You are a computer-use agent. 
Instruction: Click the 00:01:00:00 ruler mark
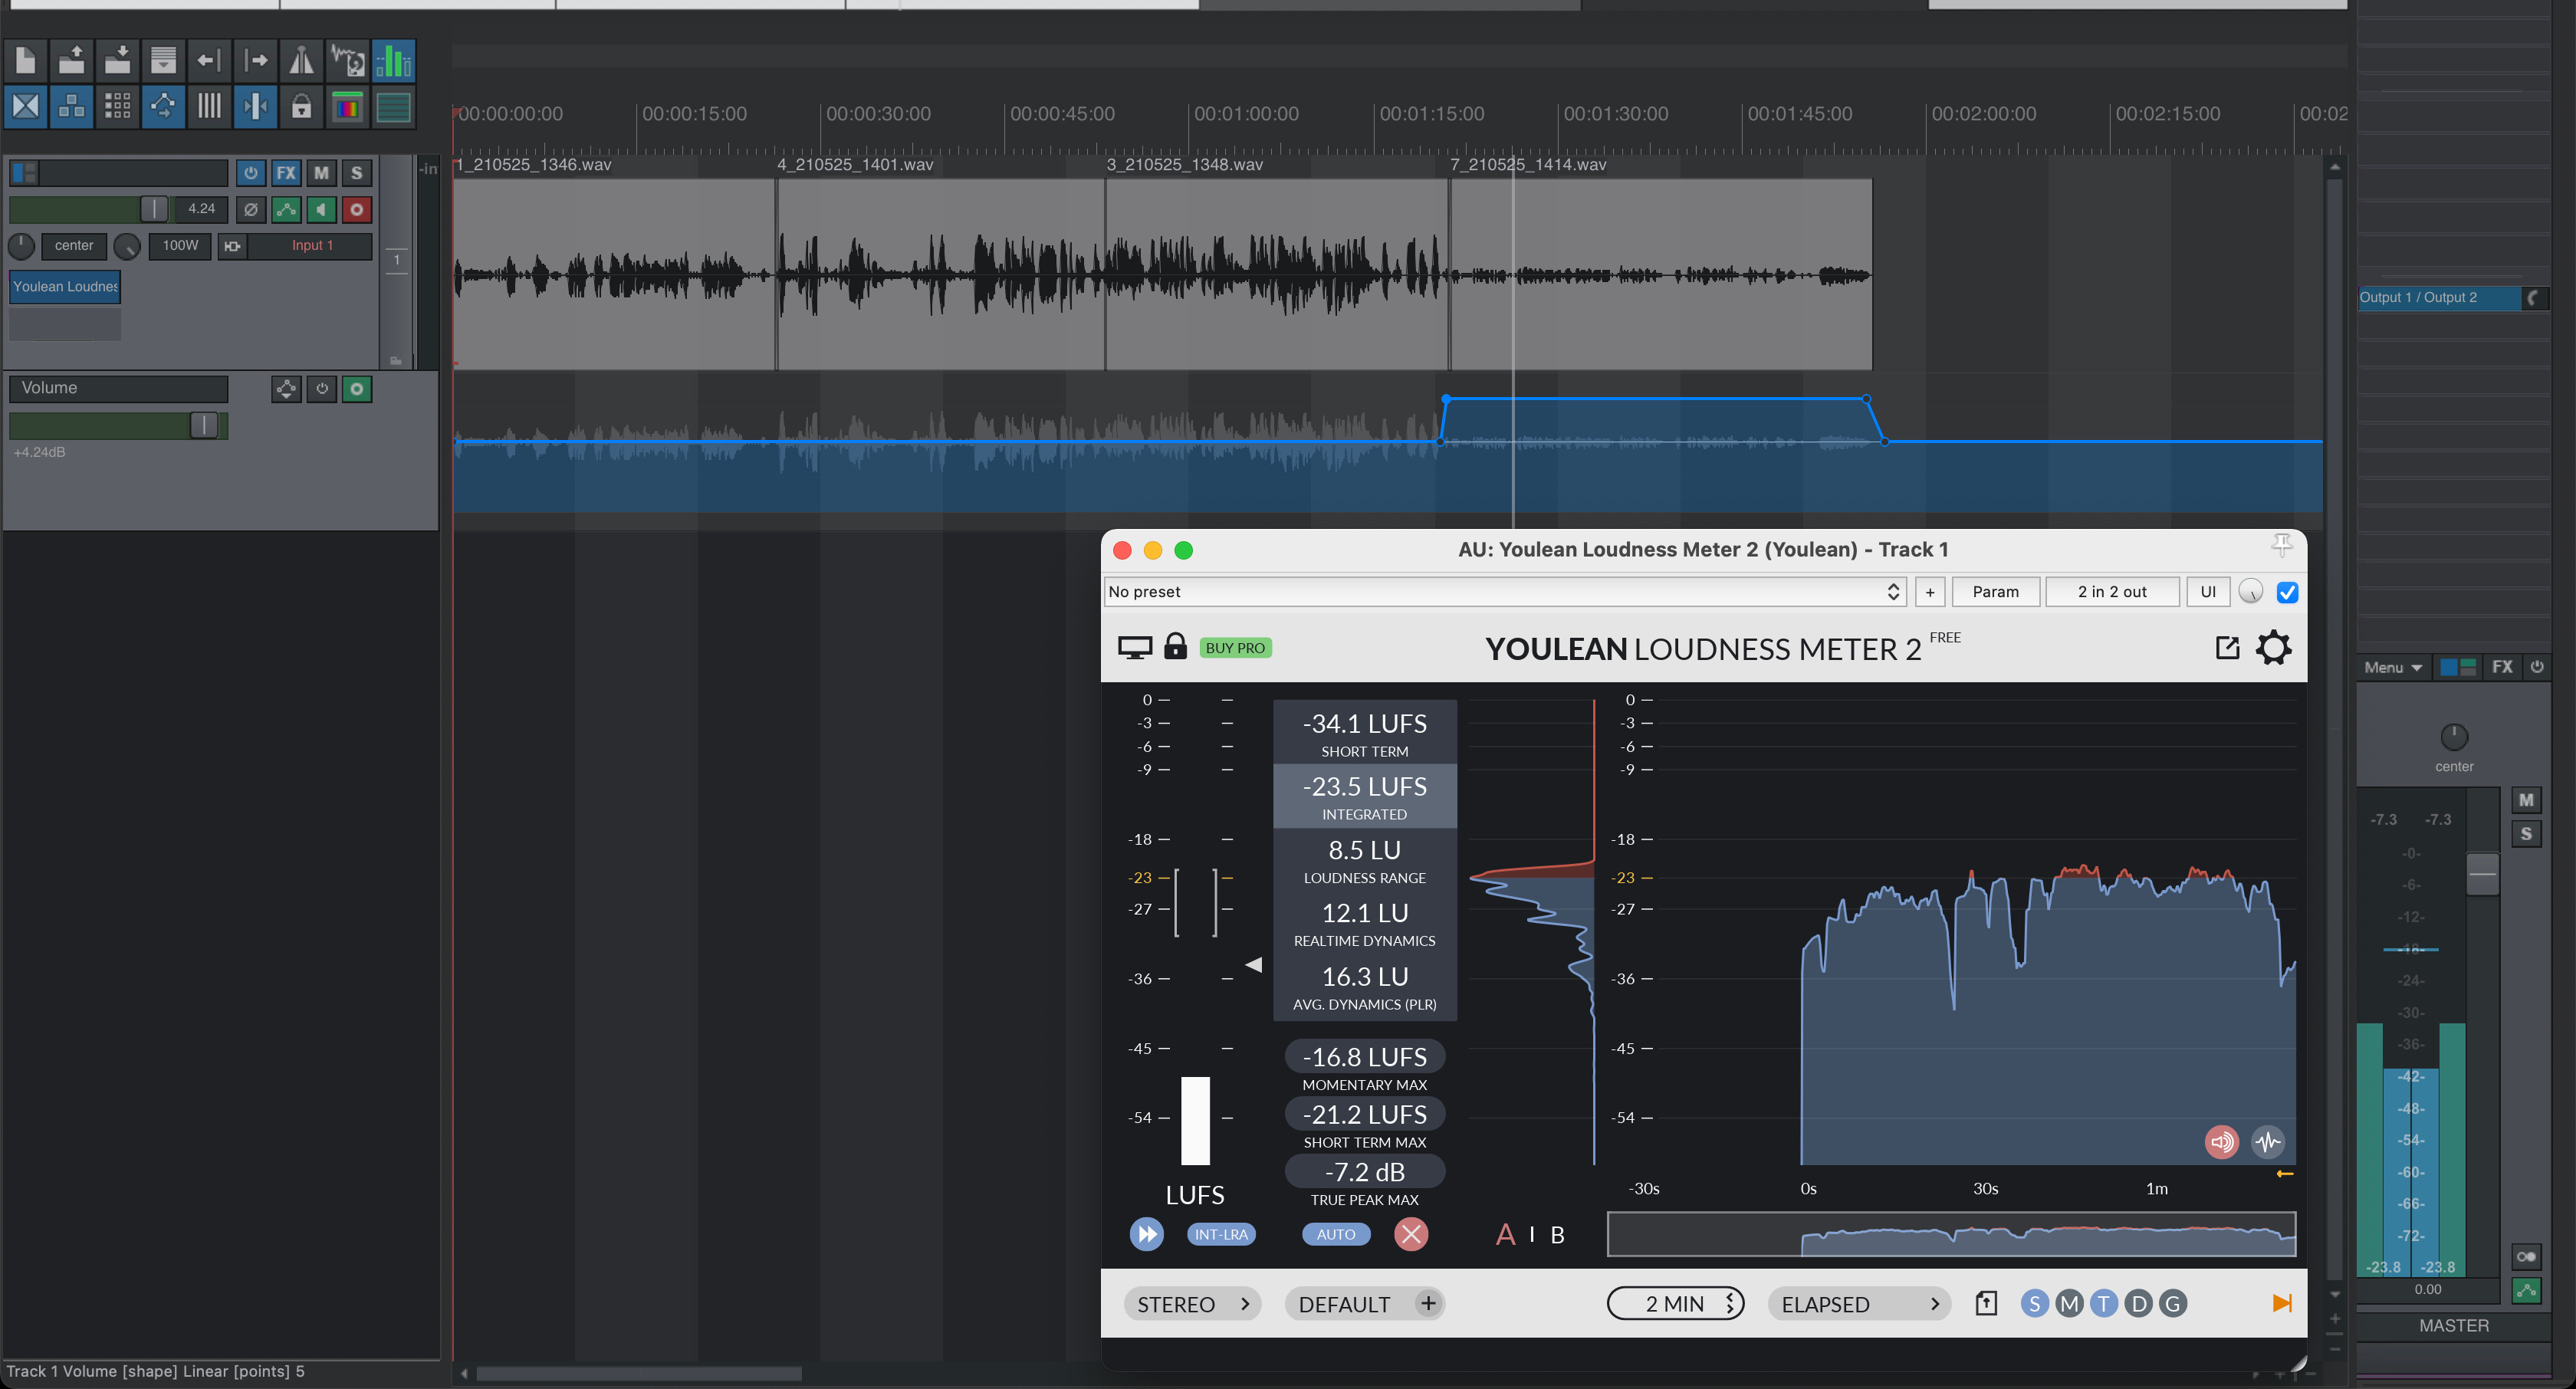1246,114
